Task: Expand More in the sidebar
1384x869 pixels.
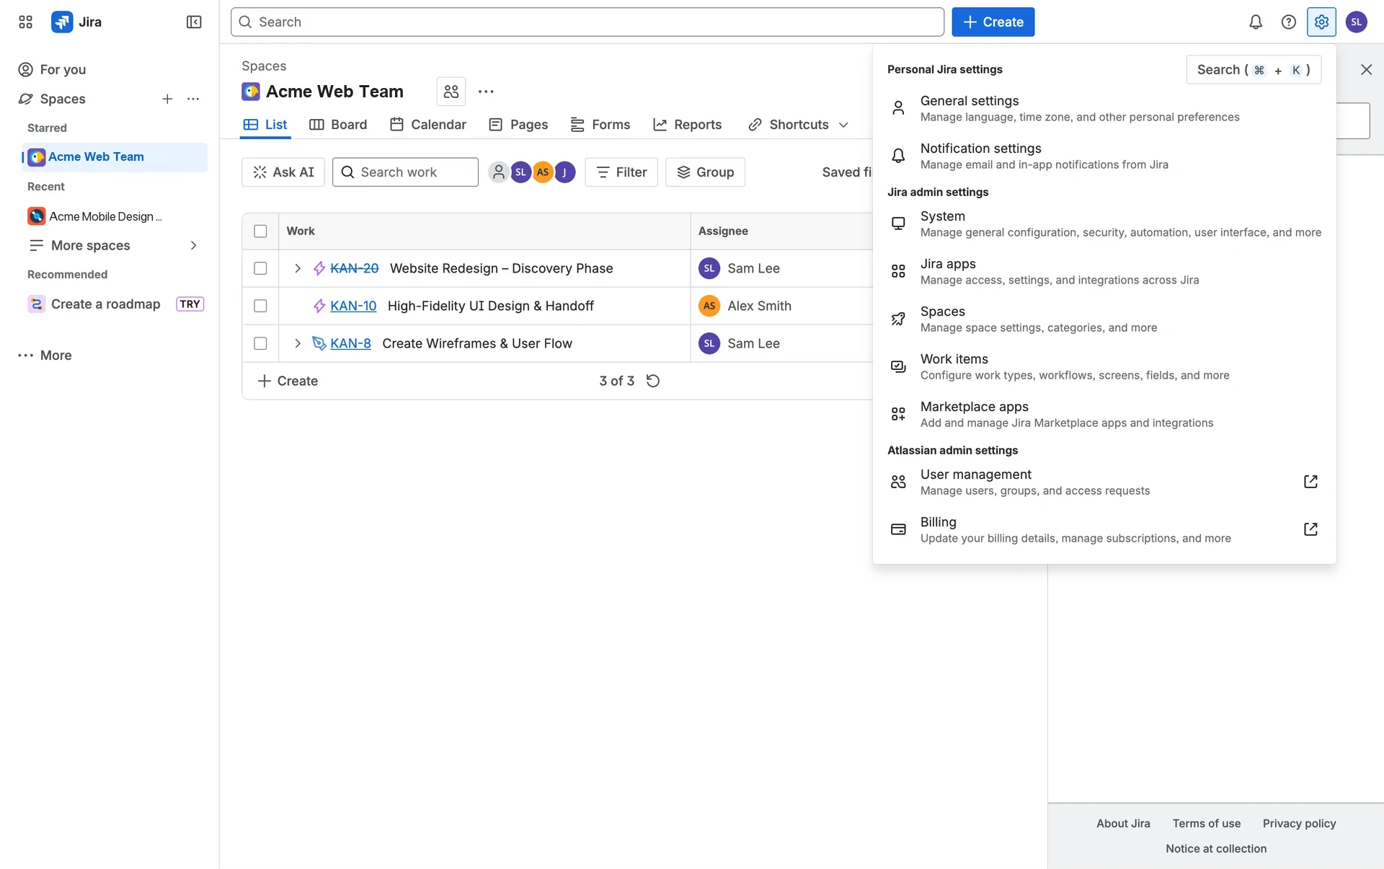Action: 45,355
